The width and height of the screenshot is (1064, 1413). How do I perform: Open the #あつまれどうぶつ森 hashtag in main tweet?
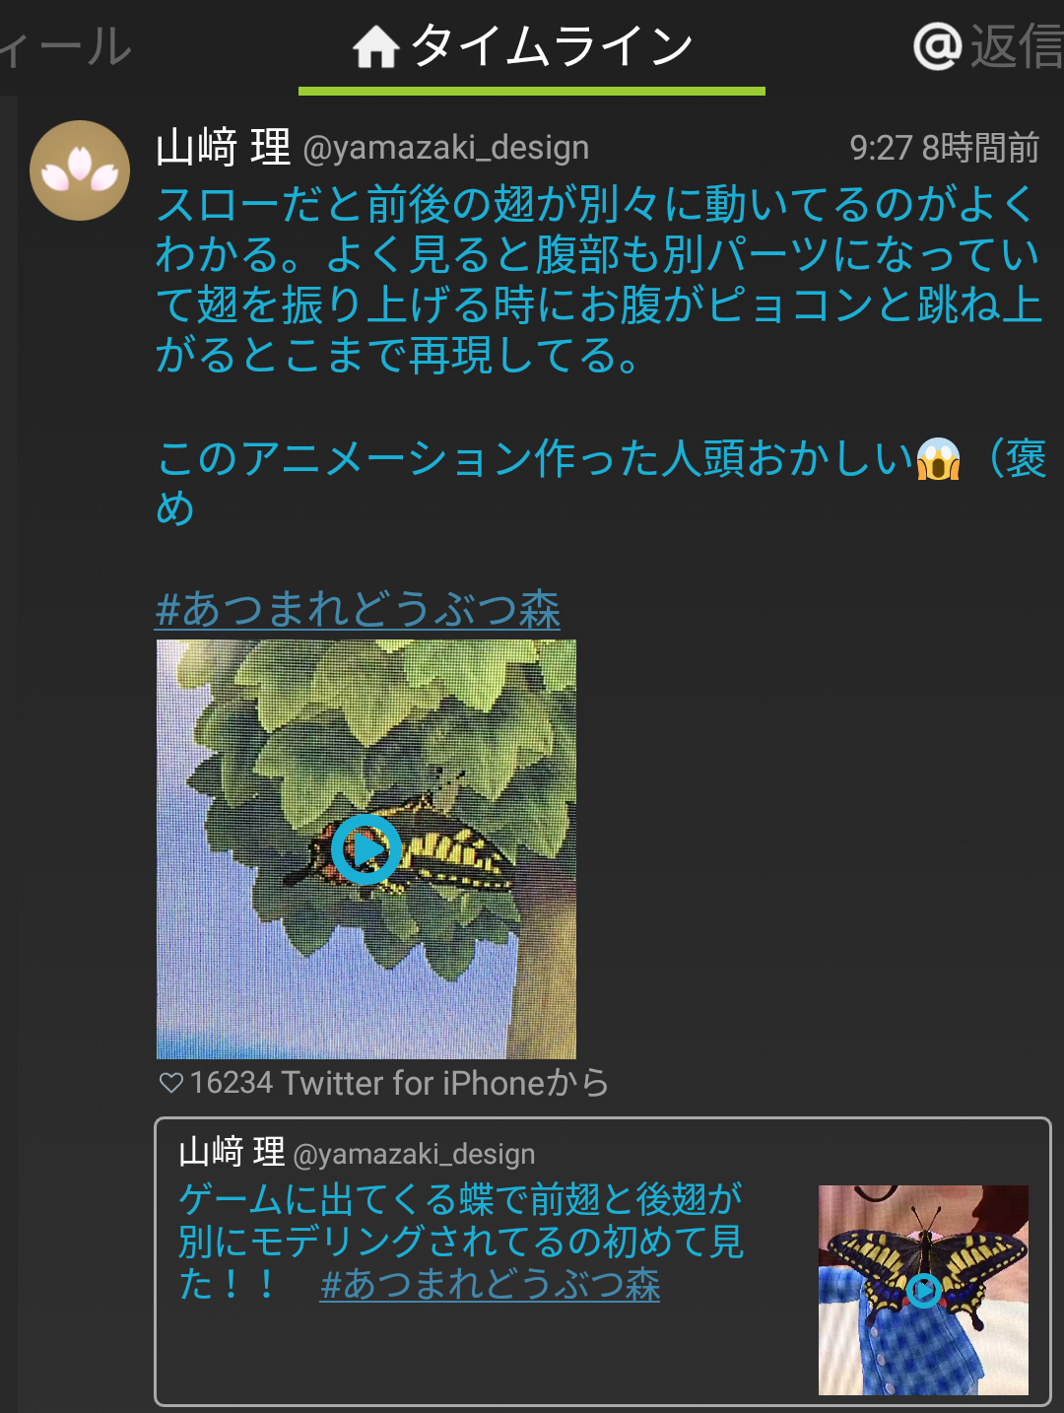(x=358, y=609)
